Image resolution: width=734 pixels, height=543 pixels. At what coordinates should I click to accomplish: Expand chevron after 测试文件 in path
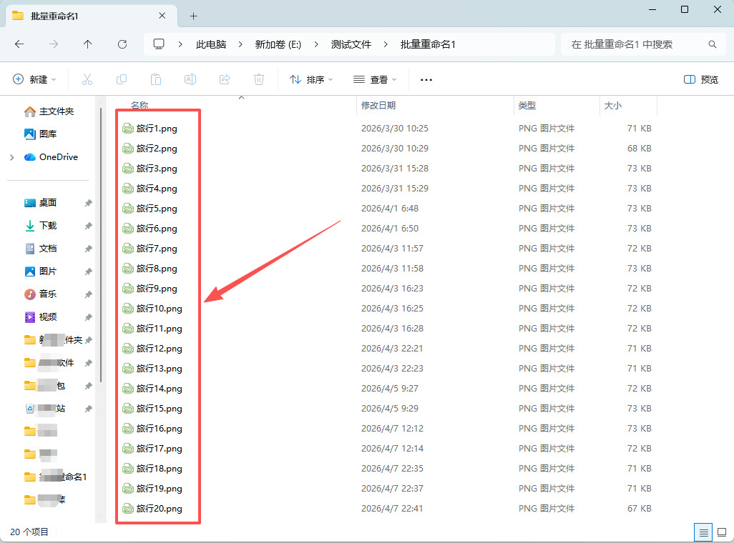pyautogui.click(x=386, y=44)
